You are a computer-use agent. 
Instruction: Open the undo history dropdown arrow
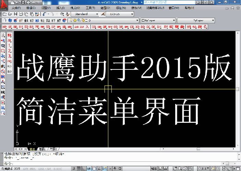coord(48,14)
